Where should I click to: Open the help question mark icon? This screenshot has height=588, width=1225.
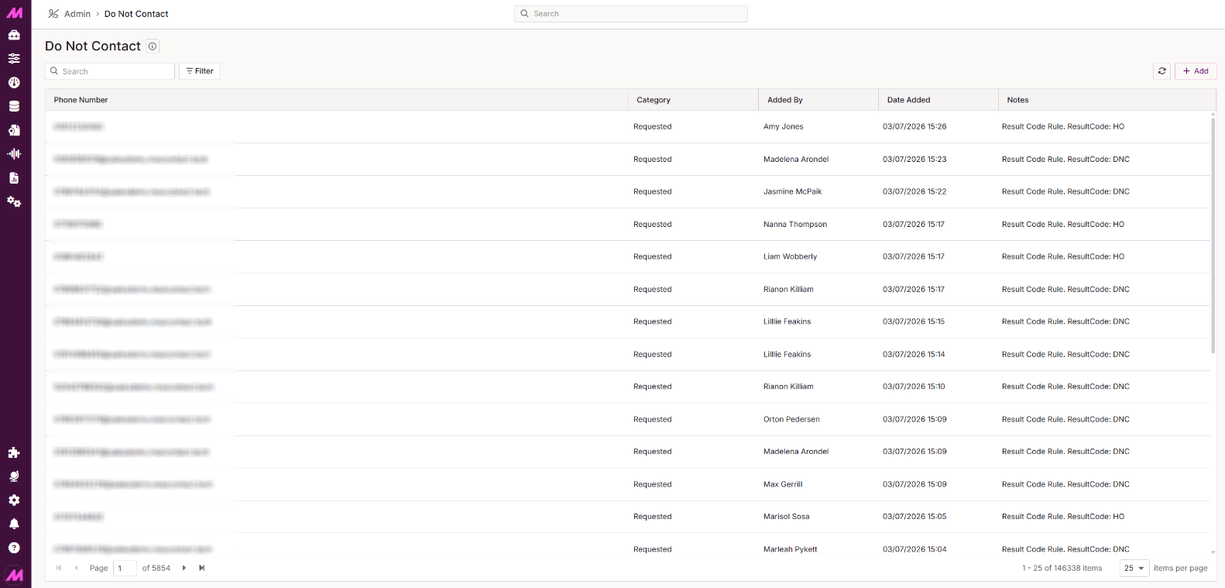(x=14, y=548)
